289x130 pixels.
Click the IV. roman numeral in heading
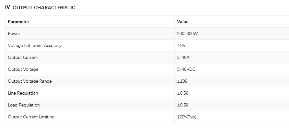pos(8,7)
